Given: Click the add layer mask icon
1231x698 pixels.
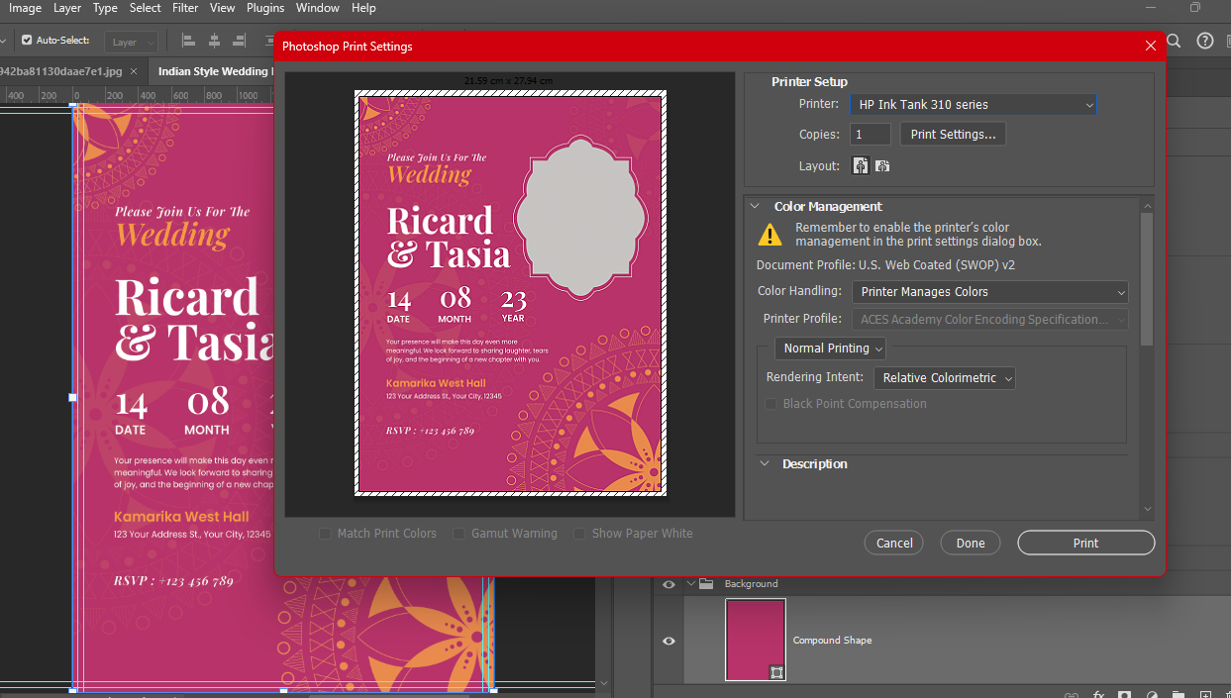Looking at the screenshot, I should click(x=1125, y=695).
